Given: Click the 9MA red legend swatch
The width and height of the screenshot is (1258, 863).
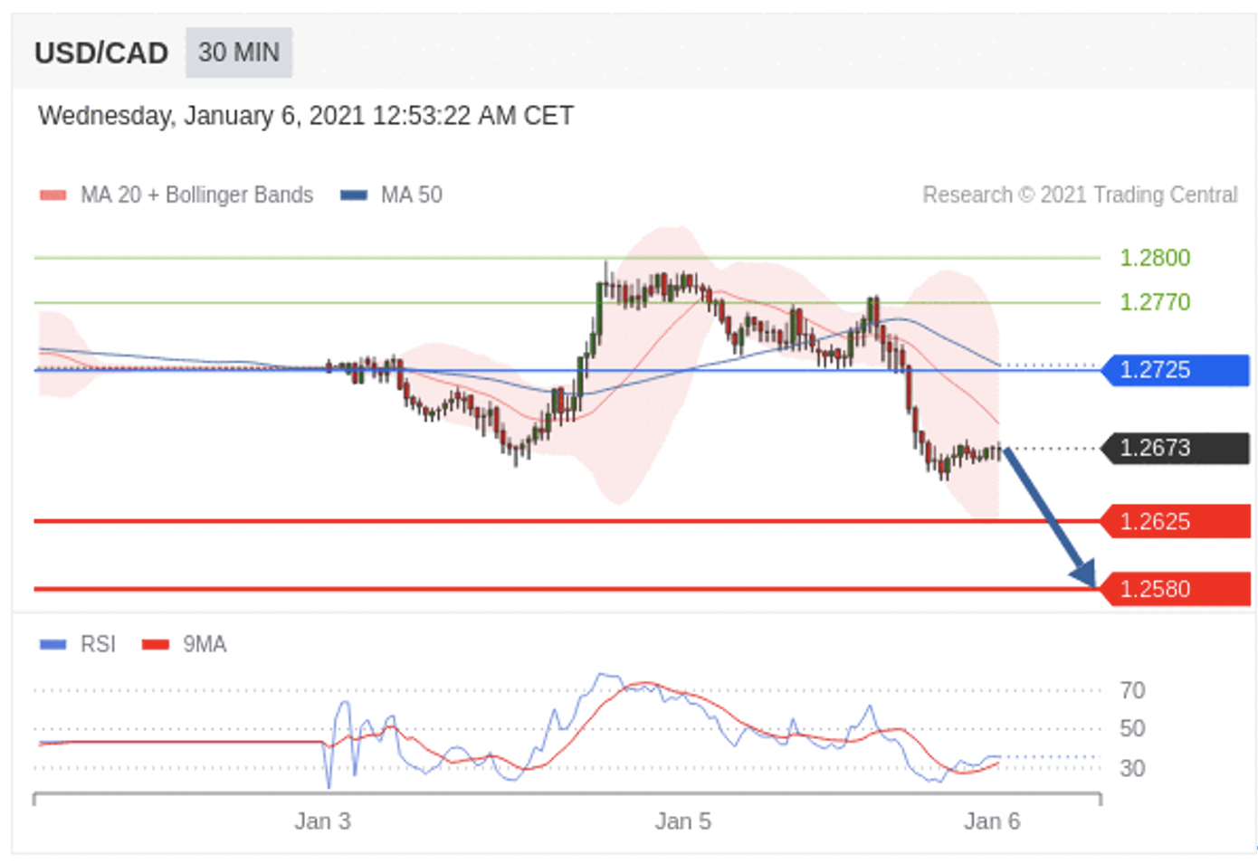Looking at the screenshot, I should [156, 644].
